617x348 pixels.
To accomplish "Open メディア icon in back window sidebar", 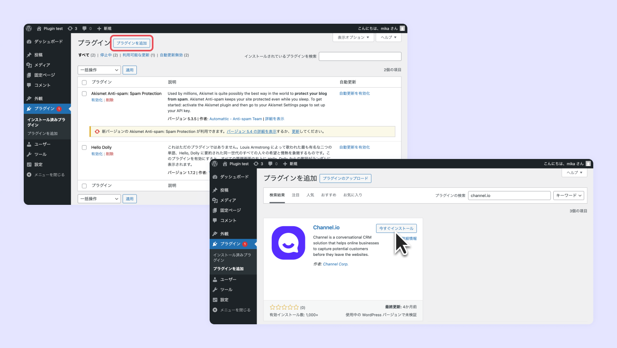I will 29,65.
